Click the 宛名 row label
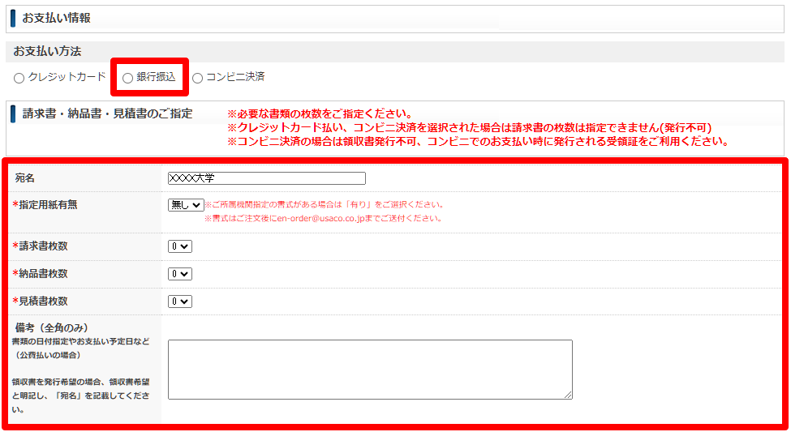The width and height of the screenshot is (791, 432). [25, 178]
